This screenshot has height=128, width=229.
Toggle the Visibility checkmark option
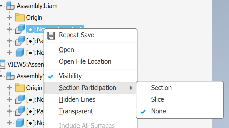70,76
